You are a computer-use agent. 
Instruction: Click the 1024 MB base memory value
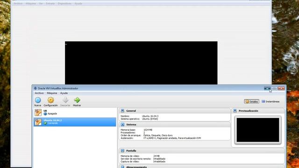[x=148, y=130]
